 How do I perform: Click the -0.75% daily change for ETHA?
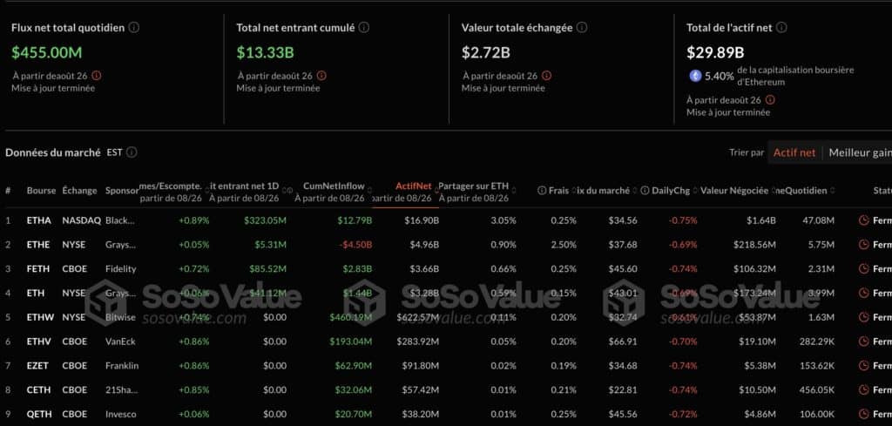[683, 220]
